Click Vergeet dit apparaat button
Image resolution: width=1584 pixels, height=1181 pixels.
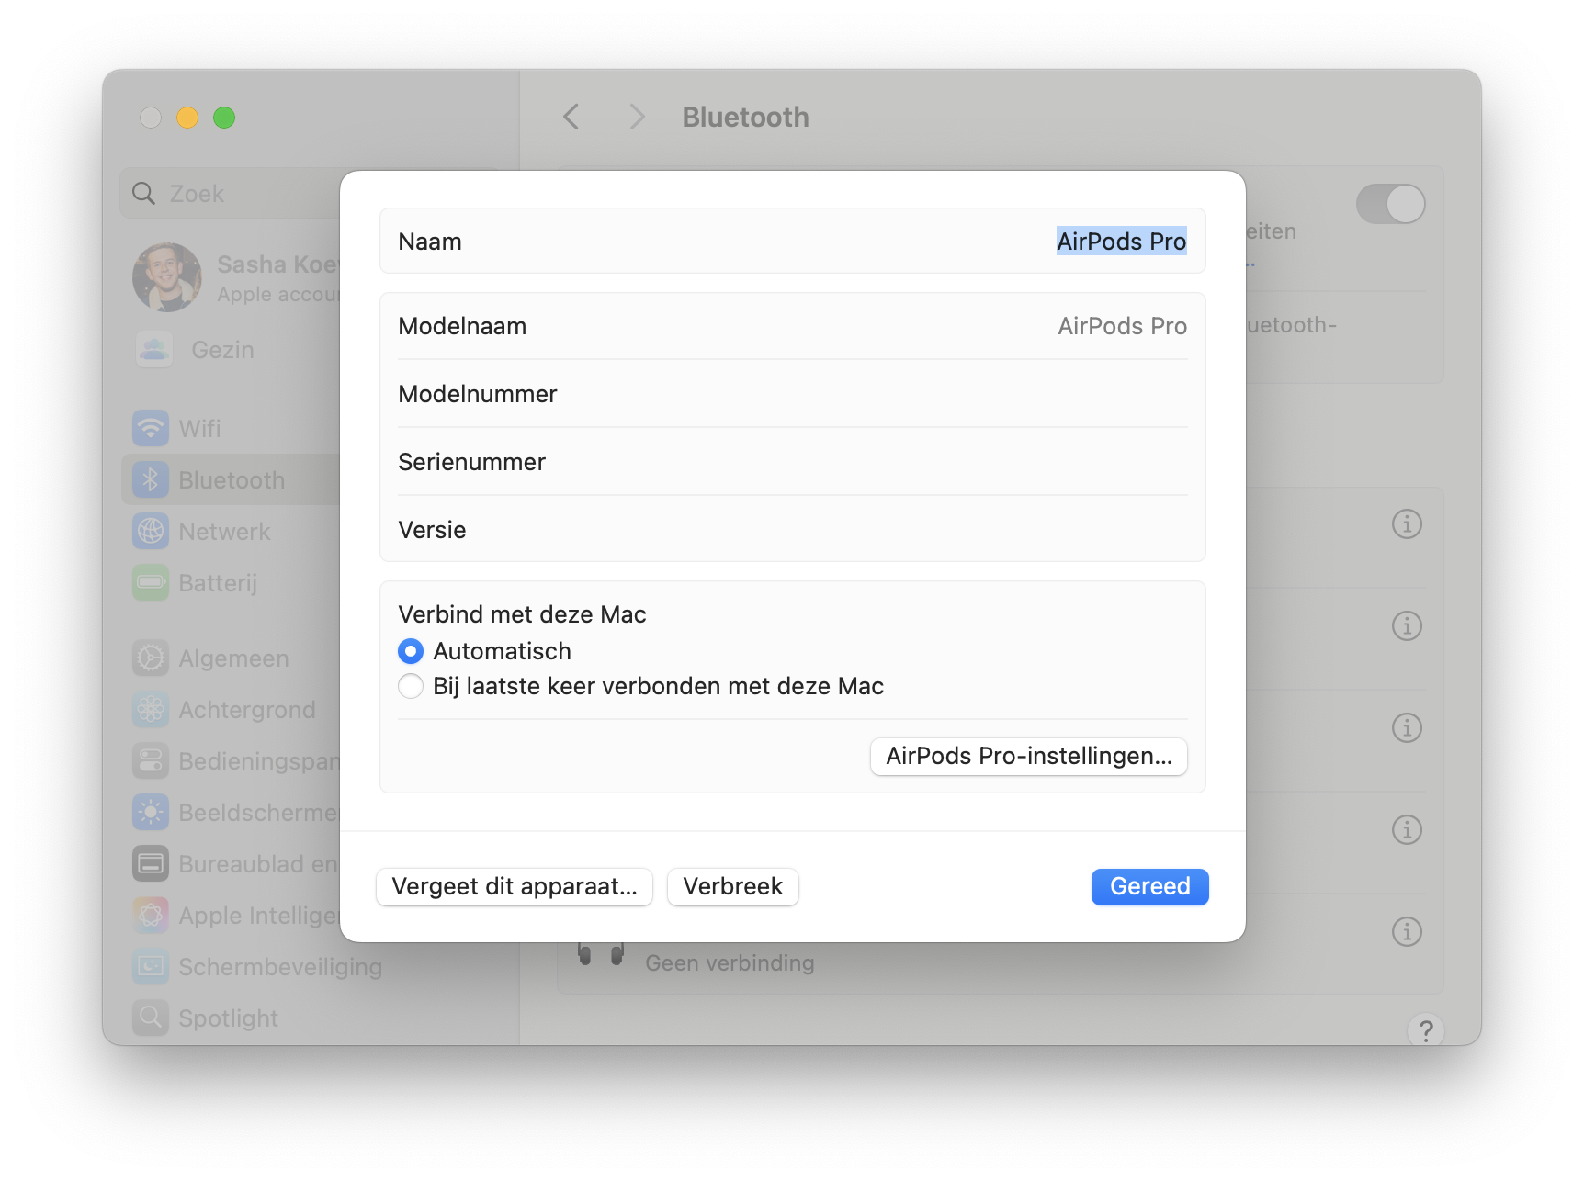point(515,886)
